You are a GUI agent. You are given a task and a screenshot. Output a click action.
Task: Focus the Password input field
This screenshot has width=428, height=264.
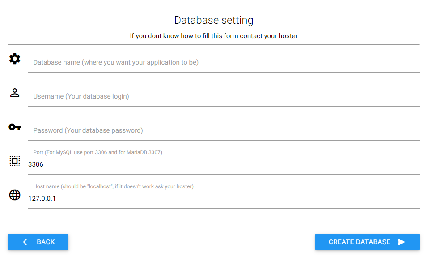coord(224,131)
